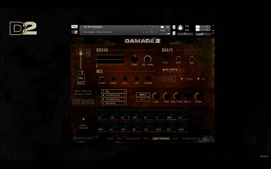Viewport: 271px width, 169px height.
Task: Toggle the CHOKE option
Action: (182, 79)
